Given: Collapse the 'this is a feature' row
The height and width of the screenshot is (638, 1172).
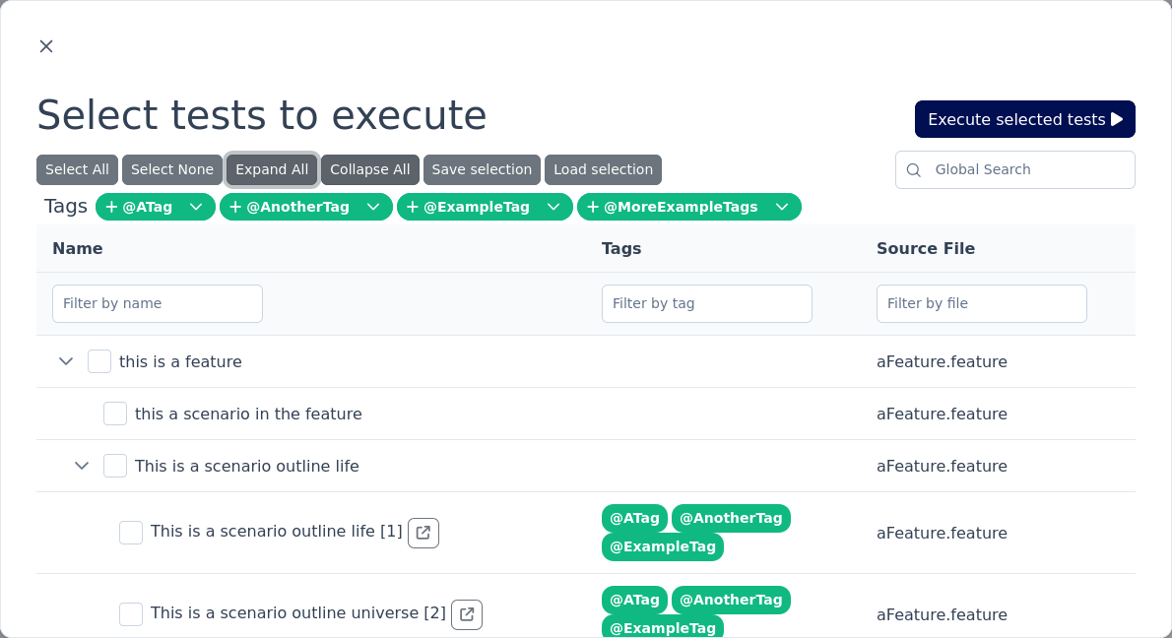Looking at the screenshot, I should (66, 361).
